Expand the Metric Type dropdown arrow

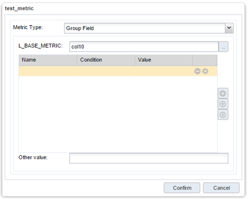[229, 28]
